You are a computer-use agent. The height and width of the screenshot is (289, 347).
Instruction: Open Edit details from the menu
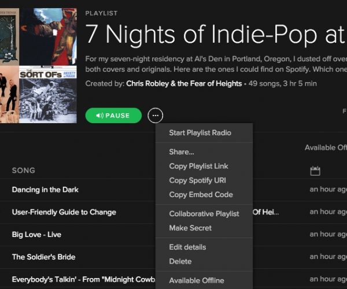coord(187,247)
